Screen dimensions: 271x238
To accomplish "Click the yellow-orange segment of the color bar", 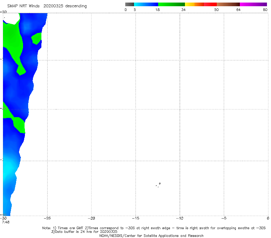I will click(x=194, y=4).
